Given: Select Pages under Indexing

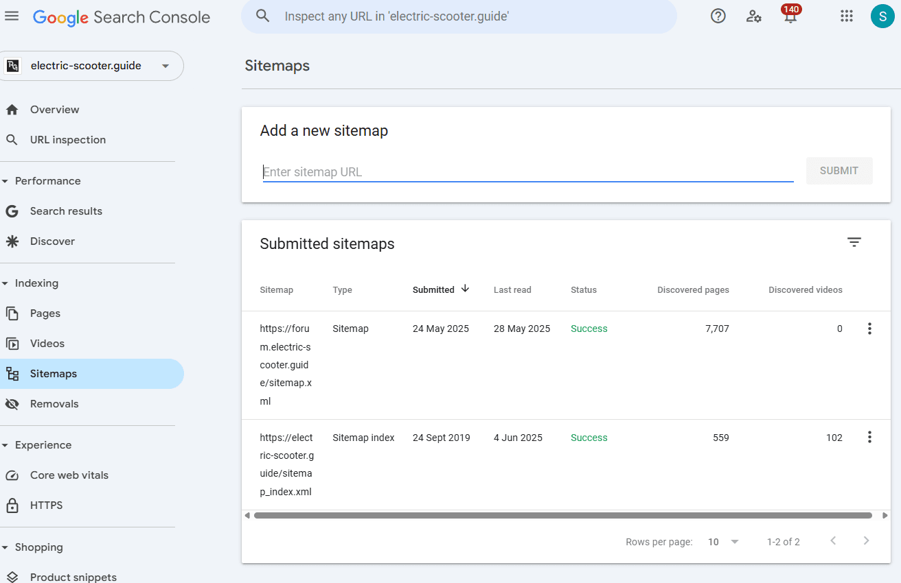Looking at the screenshot, I should (x=45, y=313).
